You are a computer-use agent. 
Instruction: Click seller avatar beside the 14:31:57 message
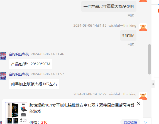(3, 76)
